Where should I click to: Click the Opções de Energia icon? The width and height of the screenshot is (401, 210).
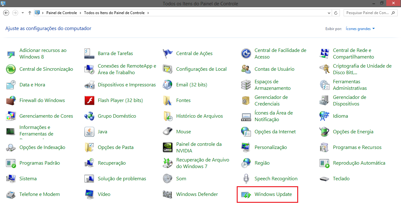pyautogui.click(x=324, y=132)
